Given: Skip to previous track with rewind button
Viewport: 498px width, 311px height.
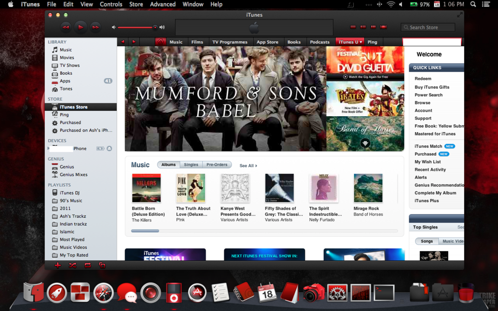Looking at the screenshot, I should [x=66, y=27].
